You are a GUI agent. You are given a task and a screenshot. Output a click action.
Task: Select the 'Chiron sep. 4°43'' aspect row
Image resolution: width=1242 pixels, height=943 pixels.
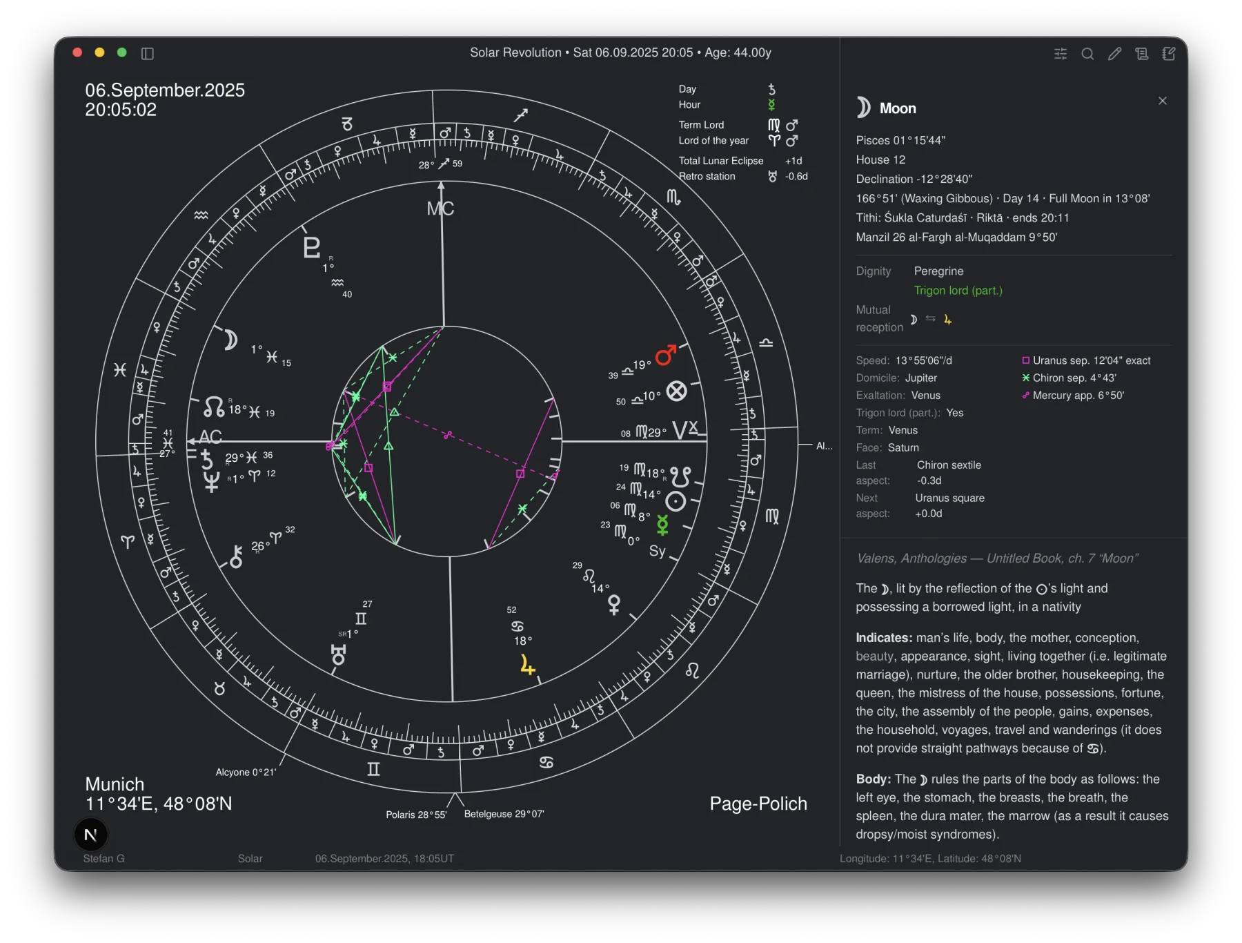pos(1069,378)
